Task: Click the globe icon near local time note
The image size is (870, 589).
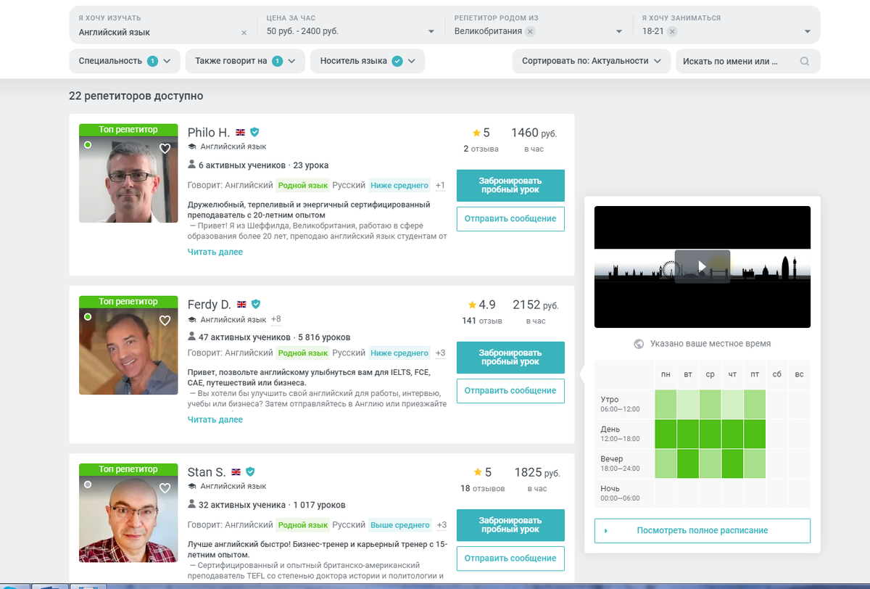Action: [639, 344]
